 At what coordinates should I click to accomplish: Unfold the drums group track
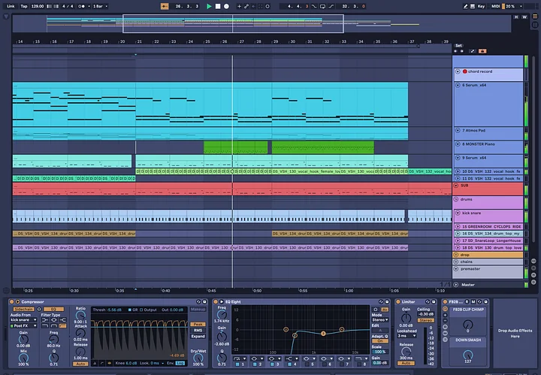click(x=456, y=199)
